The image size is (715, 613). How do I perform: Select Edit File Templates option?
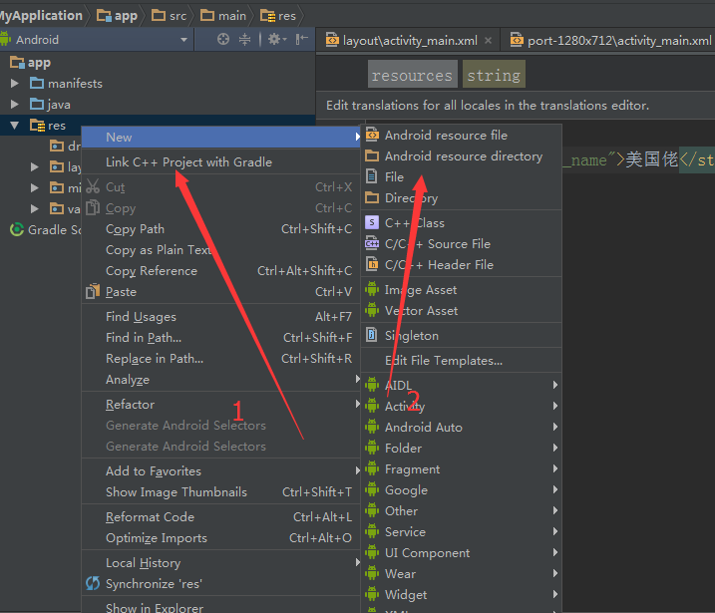(443, 360)
